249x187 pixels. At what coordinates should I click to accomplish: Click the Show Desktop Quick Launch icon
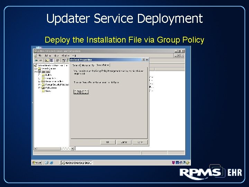coord(47,163)
